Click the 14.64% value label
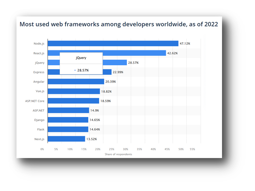The image size is (255, 191). (95, 130)
